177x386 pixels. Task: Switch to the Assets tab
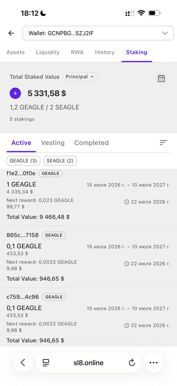pos(16,52)
